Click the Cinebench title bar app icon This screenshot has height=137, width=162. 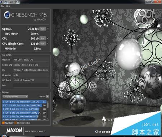1,2
